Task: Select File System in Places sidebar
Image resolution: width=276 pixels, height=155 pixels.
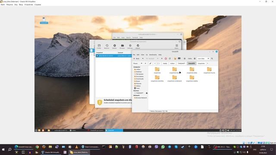Action: (x=139, y=74)
